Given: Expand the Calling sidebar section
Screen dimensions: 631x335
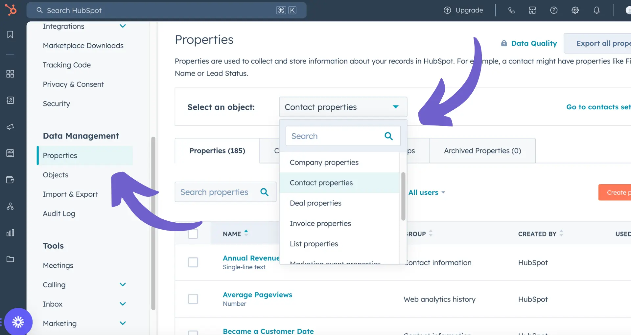Looking at the screenshot, I should coord(123,284).
